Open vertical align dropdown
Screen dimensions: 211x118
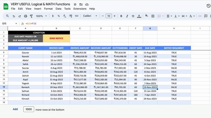click(x=177, y=16)
